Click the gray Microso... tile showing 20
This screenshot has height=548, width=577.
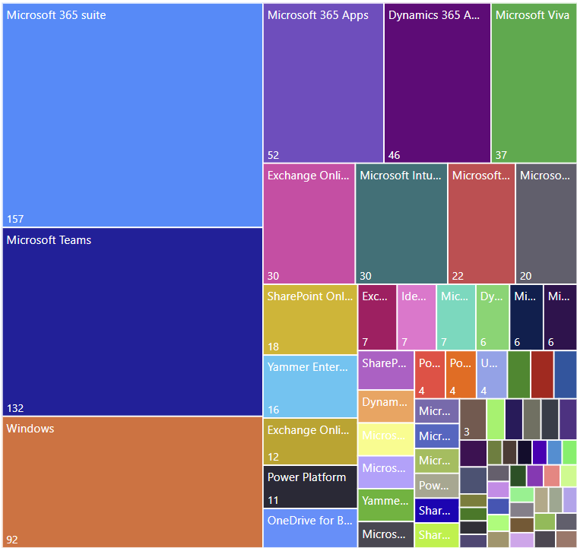(546, 223)
